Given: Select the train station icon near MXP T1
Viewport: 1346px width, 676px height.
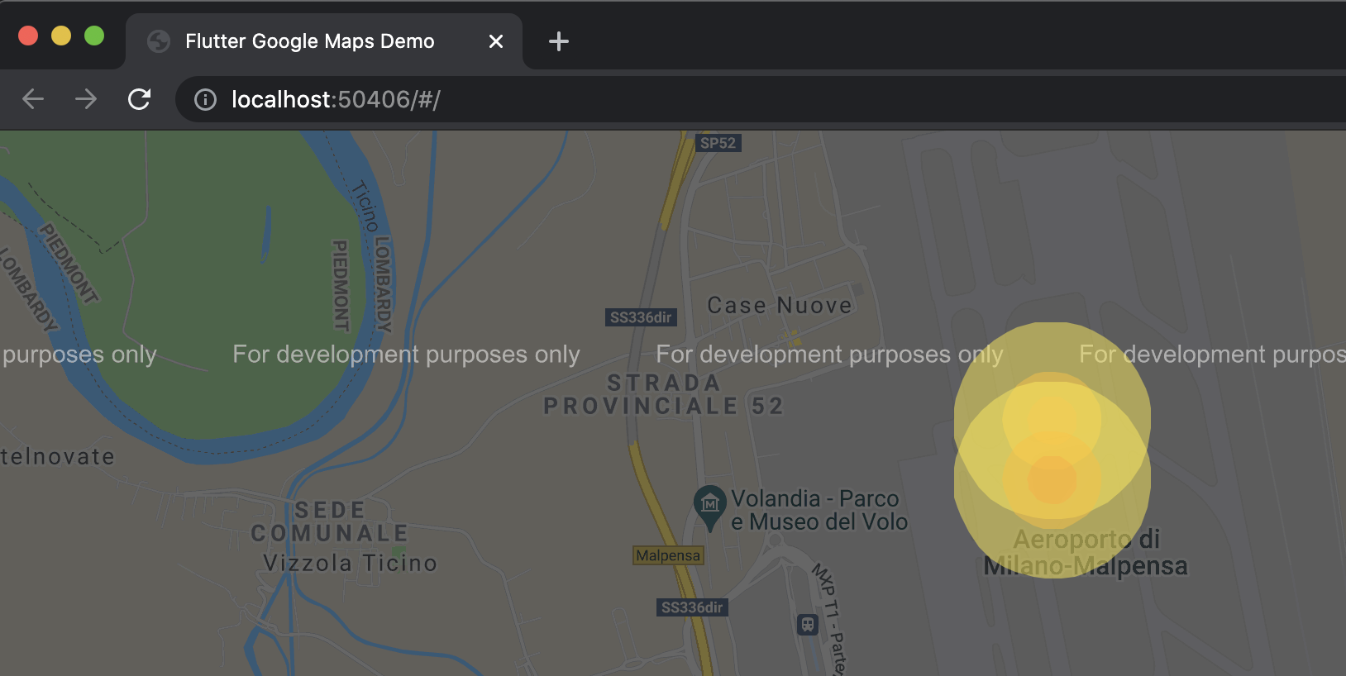Looking at the screenshot, I should point(809,626).
